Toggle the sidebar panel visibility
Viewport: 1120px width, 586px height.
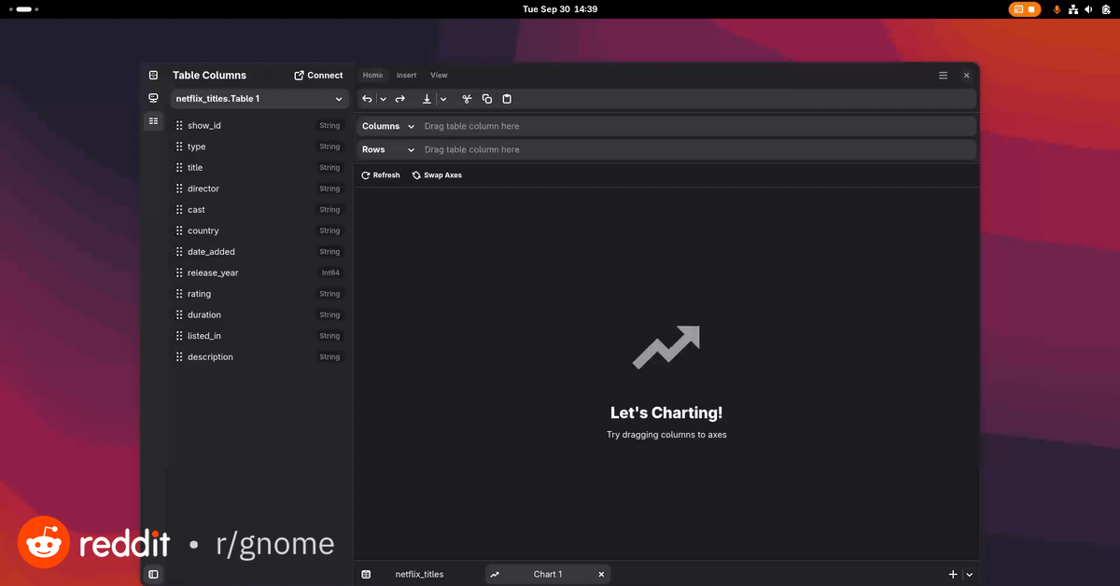(153, 574)
